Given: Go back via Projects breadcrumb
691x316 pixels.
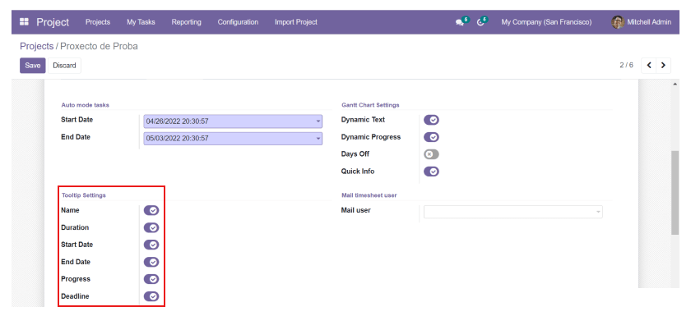Looking at the screenshot, I should click(x=36, y=46).
